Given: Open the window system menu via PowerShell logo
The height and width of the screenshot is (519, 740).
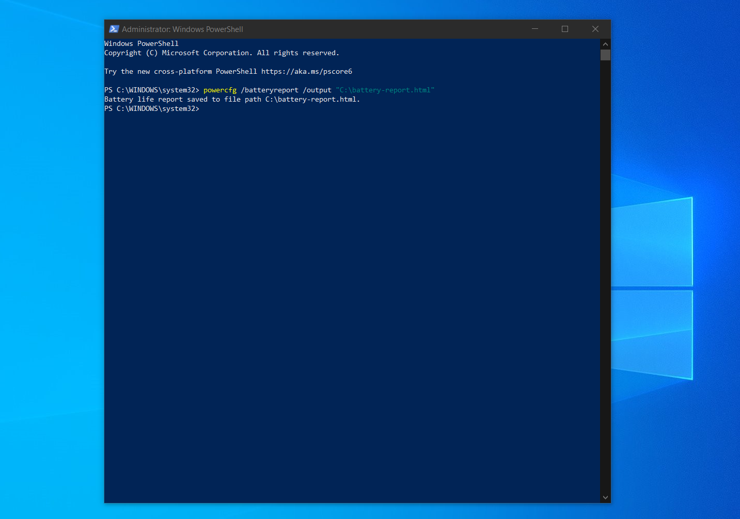Looking at the screenshot, I should click(114, 29).
